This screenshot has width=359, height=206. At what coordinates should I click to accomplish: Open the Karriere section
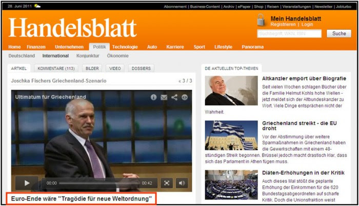pos(175,47)
